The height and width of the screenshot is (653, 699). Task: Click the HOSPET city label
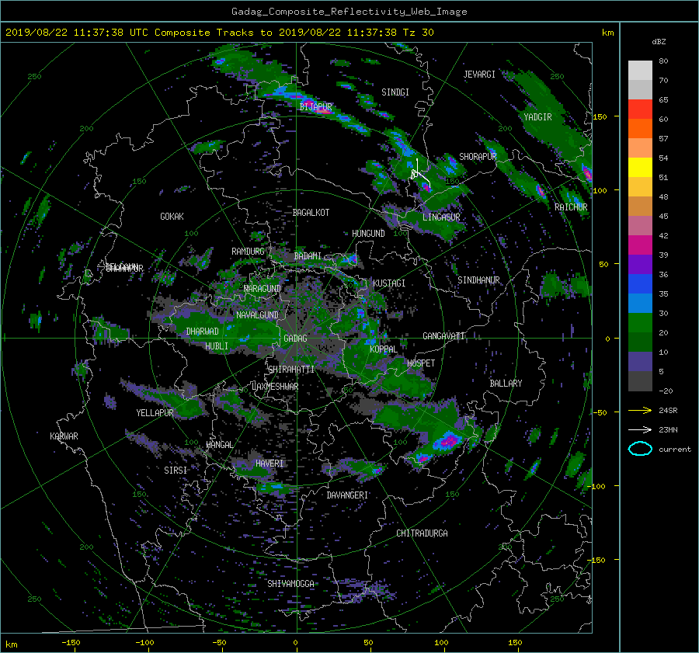421,363
